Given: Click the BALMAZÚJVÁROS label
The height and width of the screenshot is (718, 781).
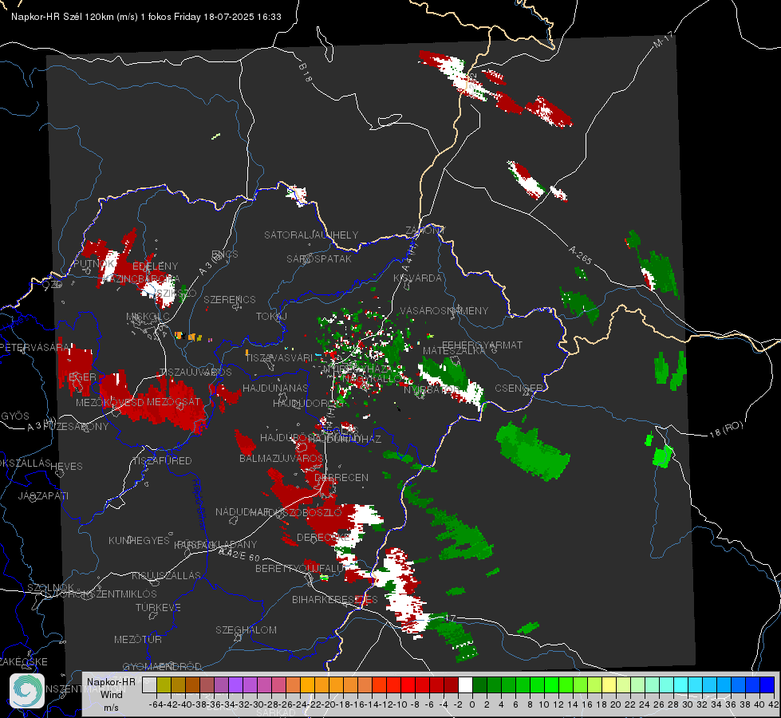Looking at the screenshot, I should point(282,458).
